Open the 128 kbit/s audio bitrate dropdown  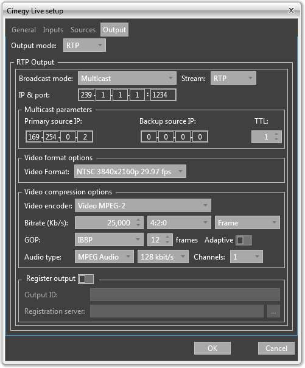point(163,257)
